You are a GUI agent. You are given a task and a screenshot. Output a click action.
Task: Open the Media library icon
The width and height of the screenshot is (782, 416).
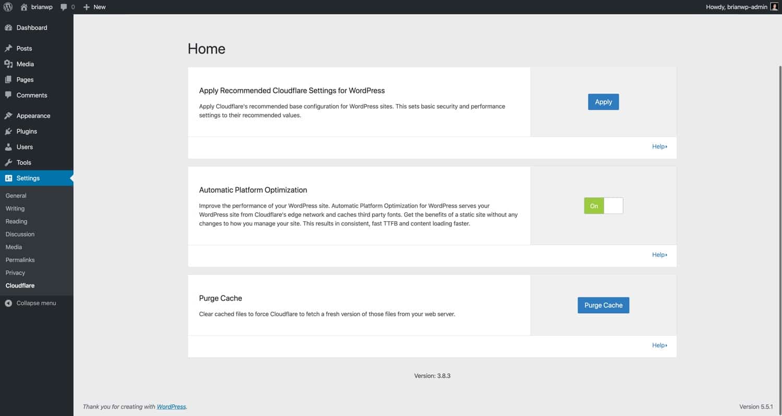pyautogui.click(x=9, y=64)
